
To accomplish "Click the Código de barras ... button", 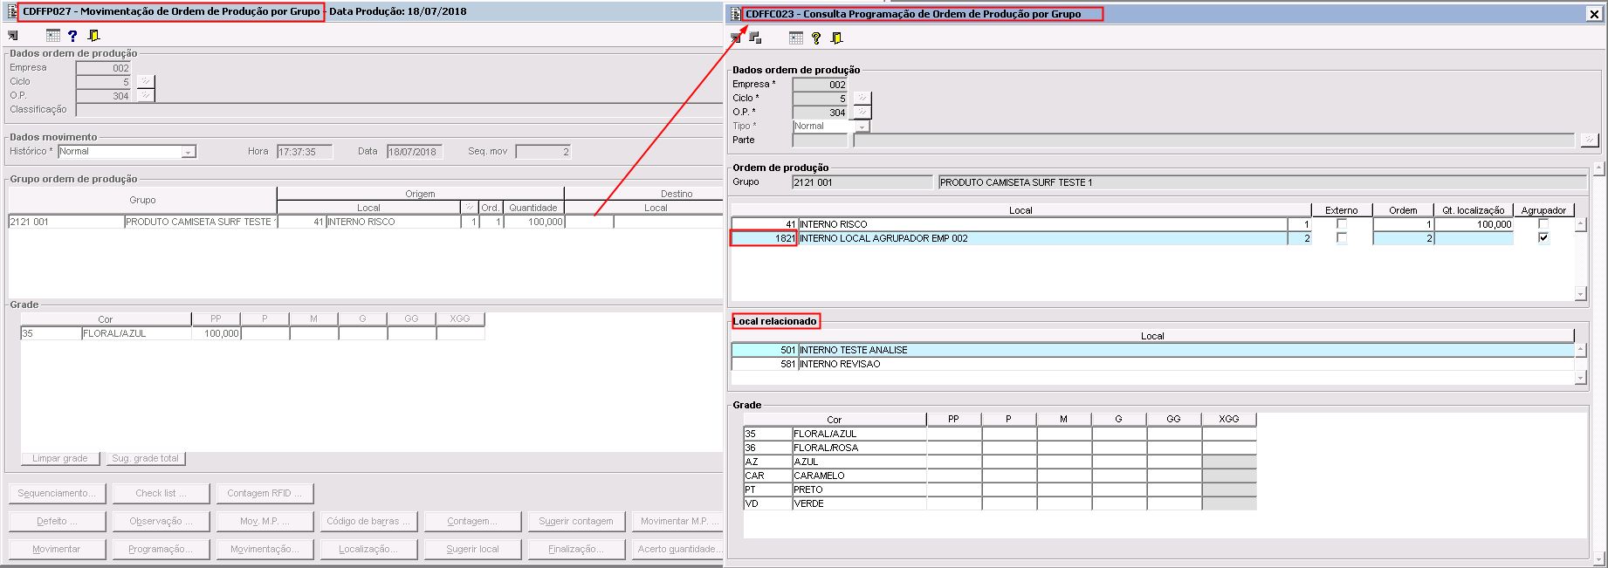I will tap(368, 521).
